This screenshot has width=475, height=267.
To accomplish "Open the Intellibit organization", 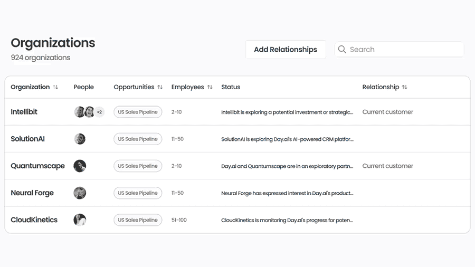I will point(24,112).
